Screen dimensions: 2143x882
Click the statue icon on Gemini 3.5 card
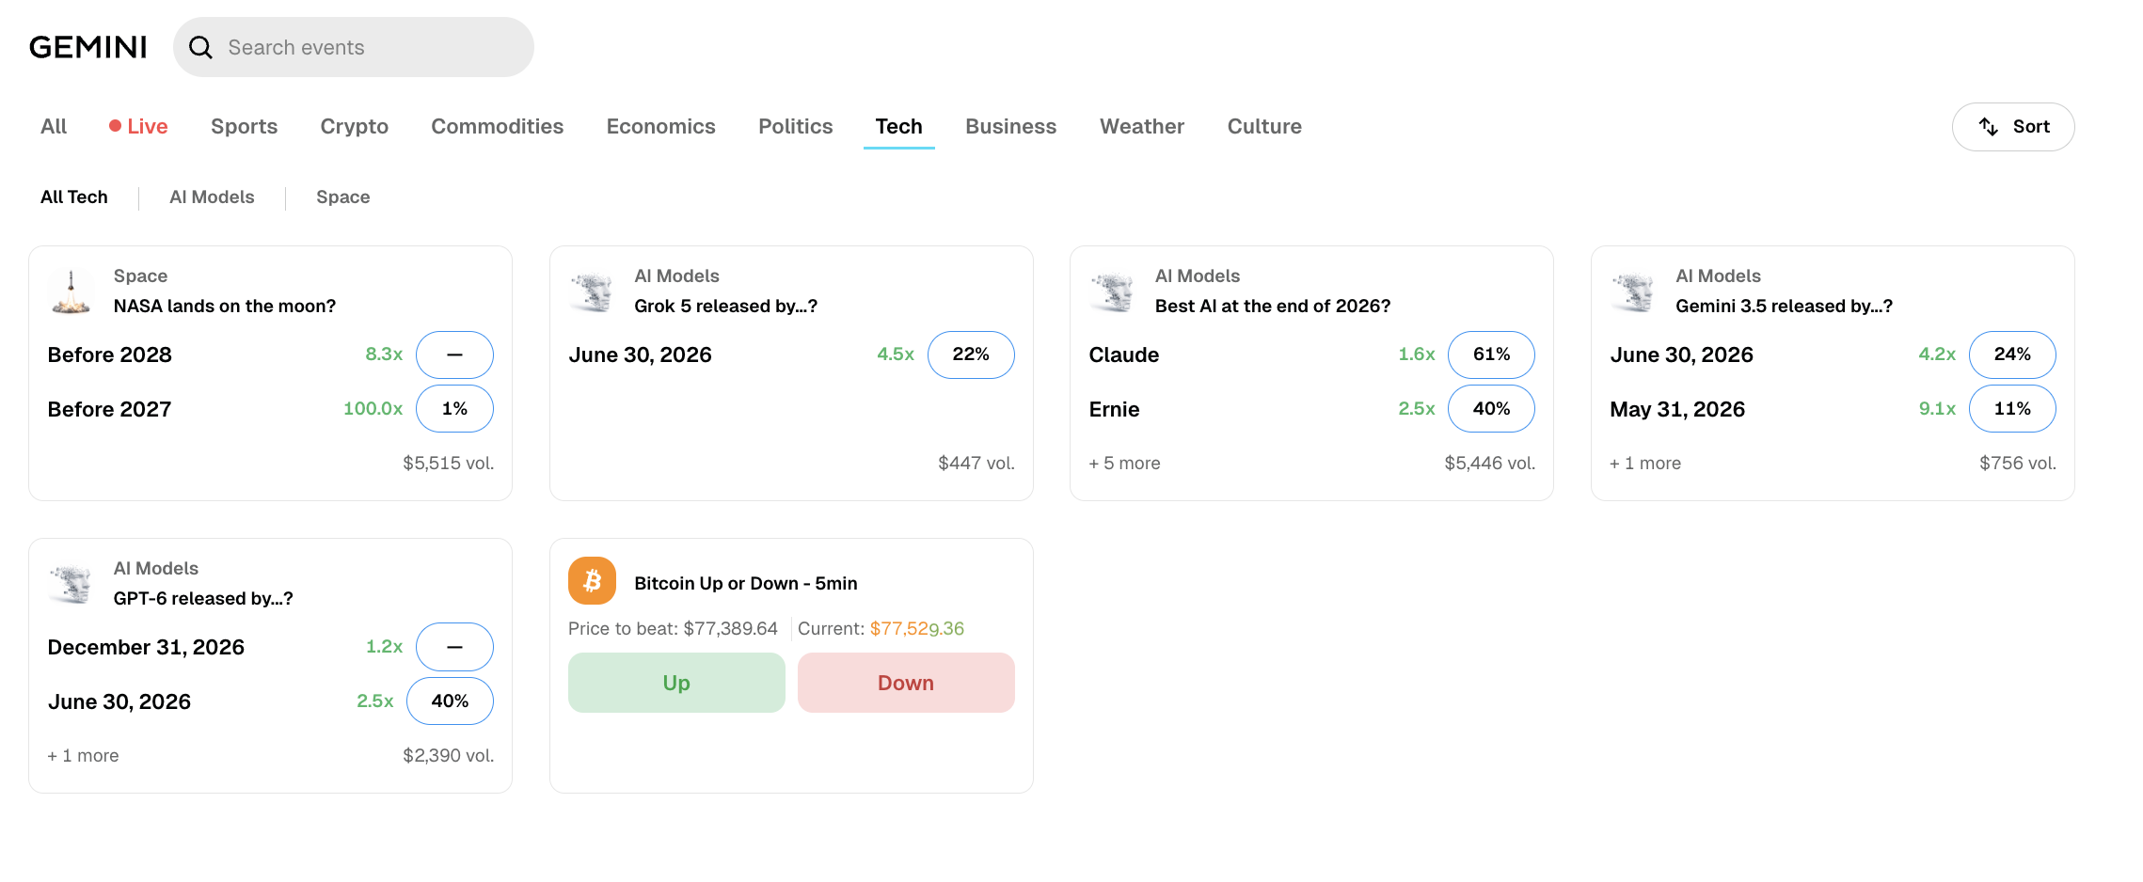click(x=1633, y=291)
